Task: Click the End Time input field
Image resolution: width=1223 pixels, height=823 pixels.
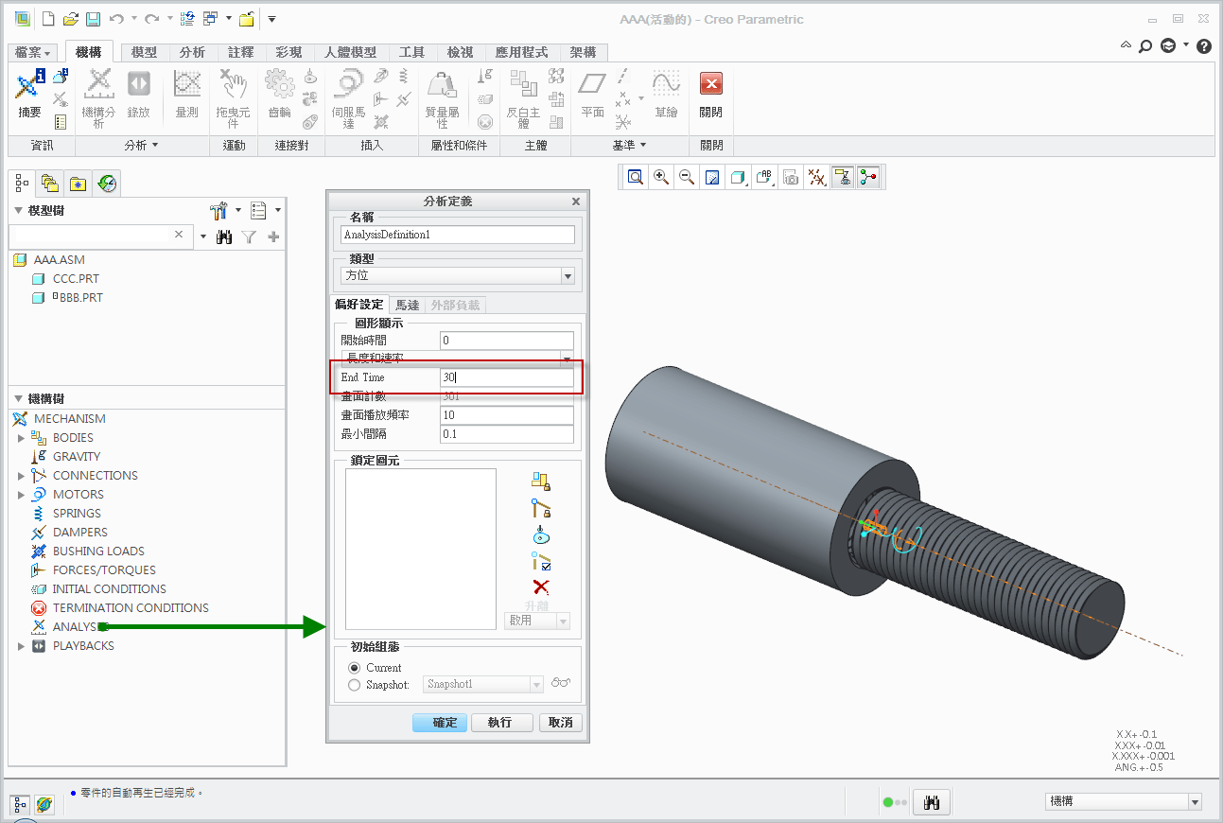Action: (x=506, y=377)
